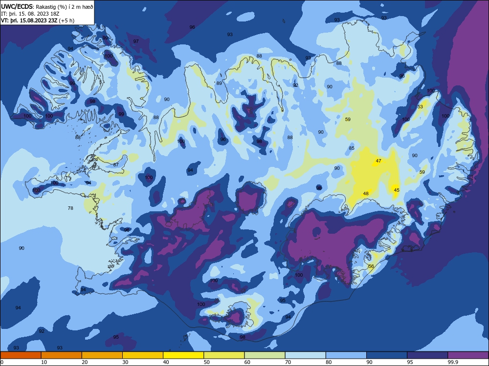489x366 pixels.
Task: Click the humidity value '53' on the map
Action: 420,107
